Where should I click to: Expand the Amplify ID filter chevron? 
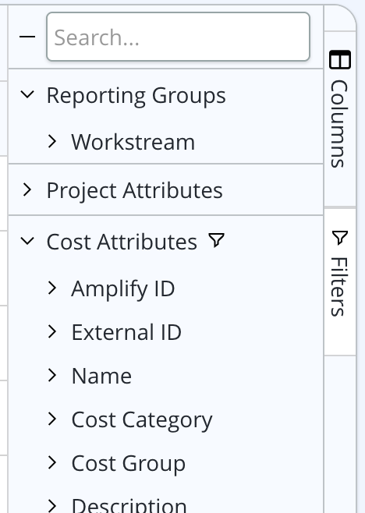click(52, 288)
